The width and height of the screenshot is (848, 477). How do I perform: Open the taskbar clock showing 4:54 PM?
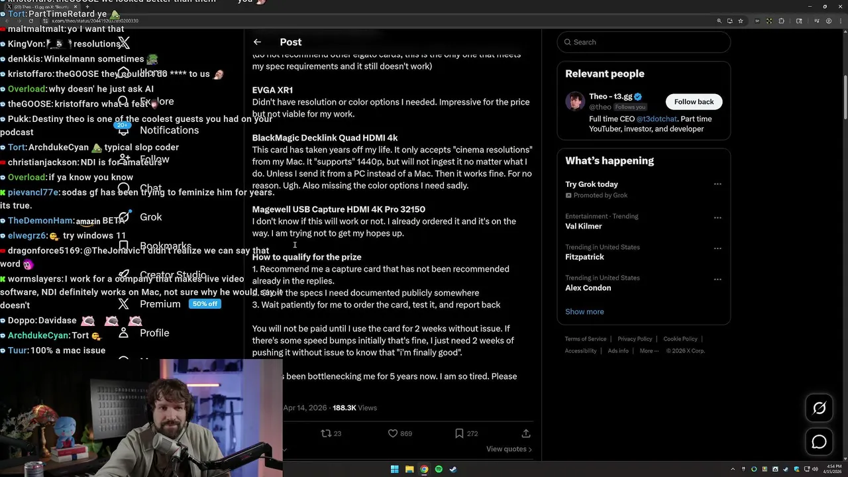(831, 469)
